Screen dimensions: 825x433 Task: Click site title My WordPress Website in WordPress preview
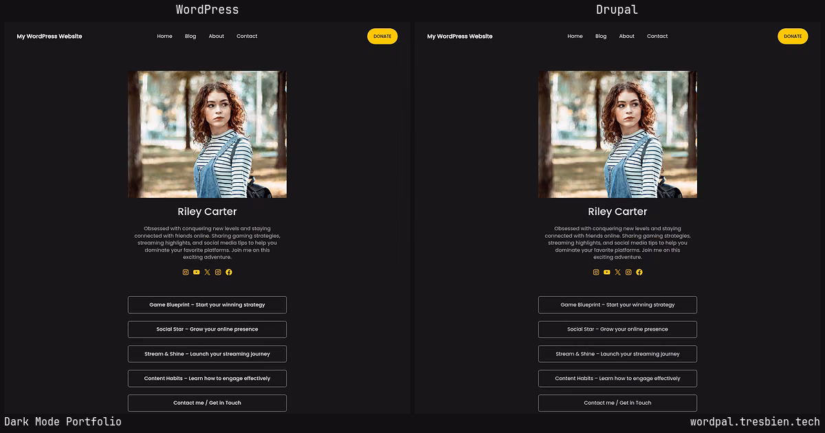[49, 36]
